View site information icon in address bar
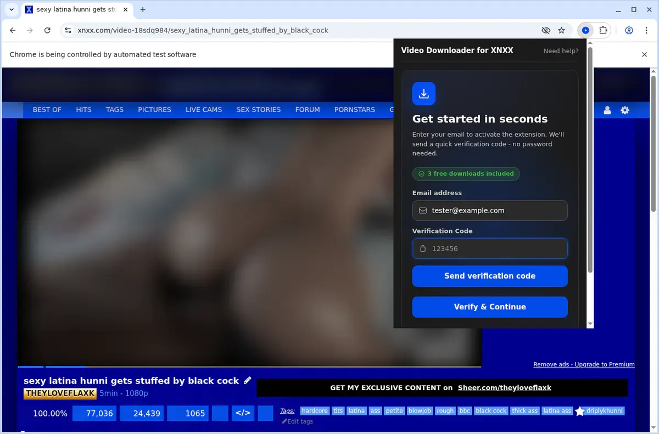Image resolution: width=659 pixels, height=434 pixels. coord(68,30)
